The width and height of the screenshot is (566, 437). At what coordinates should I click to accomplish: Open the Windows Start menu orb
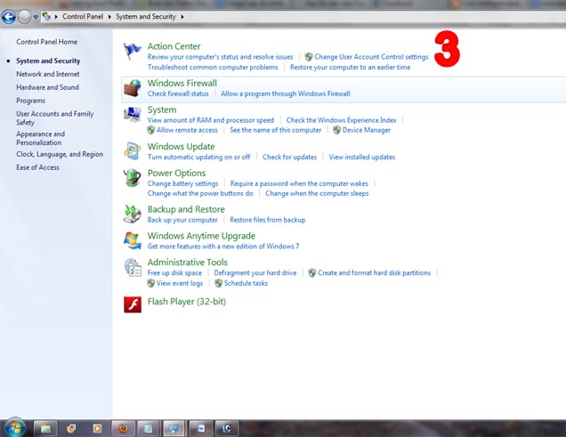(14, 427)
